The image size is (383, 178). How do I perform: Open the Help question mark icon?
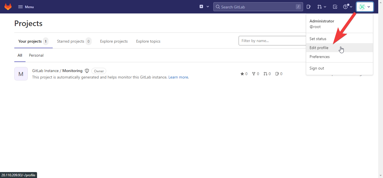[x=345, y=7]
